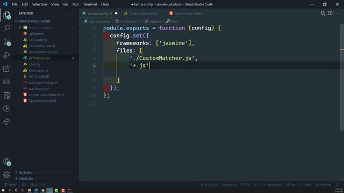This screenshot has height=193, width=344.
Task: Open the editor More Actions ellipsis
Action: click(x=338, y=13)
